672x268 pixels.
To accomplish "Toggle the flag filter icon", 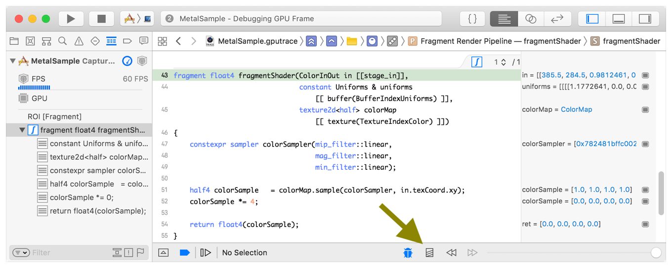I will tap(141, 253).
